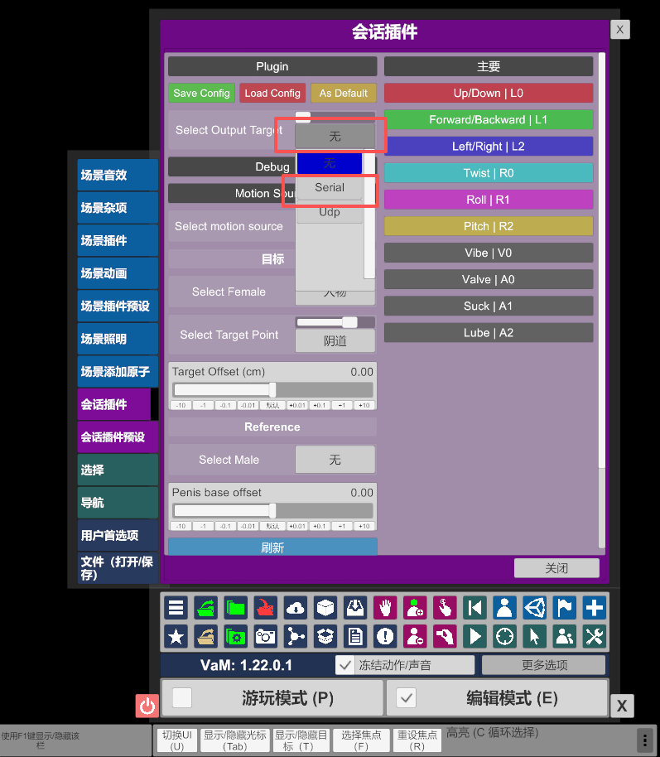This screenshot has width=660, height=757.
Task: Click the blue 刷新 refresh button
Action: [x=272, y=547]
